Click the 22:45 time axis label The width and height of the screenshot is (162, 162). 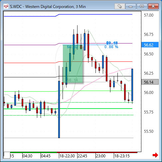coord(82,156)
